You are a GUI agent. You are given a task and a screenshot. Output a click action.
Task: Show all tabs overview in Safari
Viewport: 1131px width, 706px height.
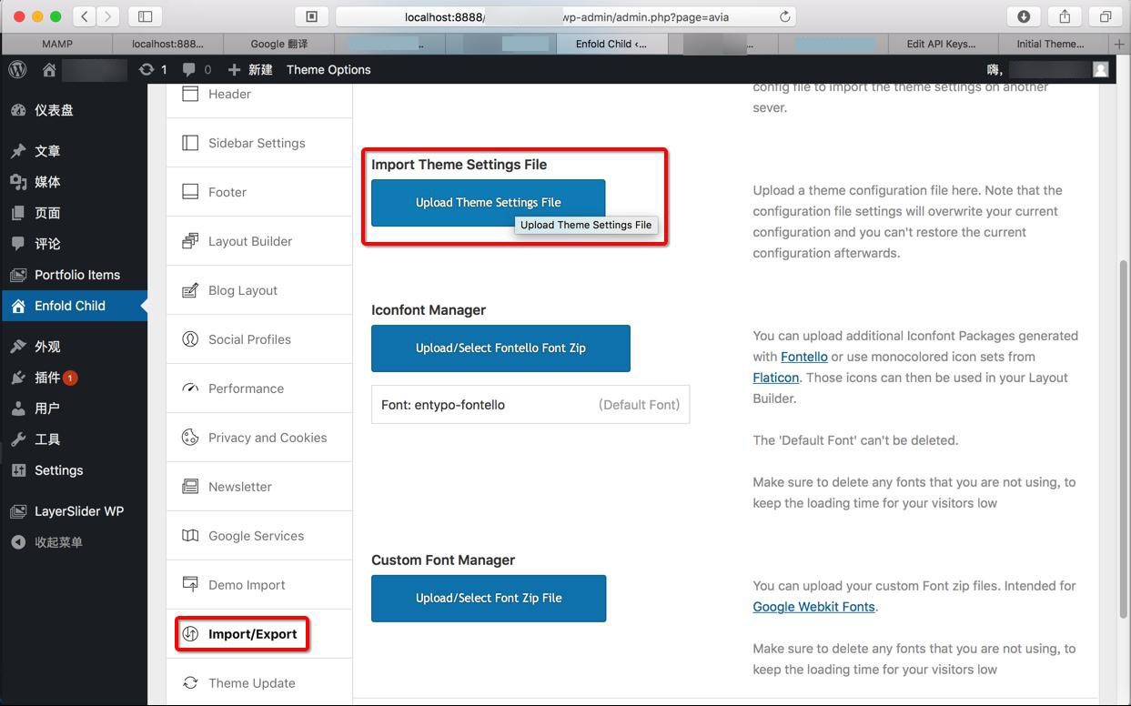coord(1106,16)
